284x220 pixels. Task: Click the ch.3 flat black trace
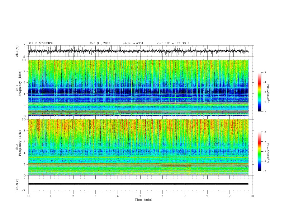coord(138,184)
